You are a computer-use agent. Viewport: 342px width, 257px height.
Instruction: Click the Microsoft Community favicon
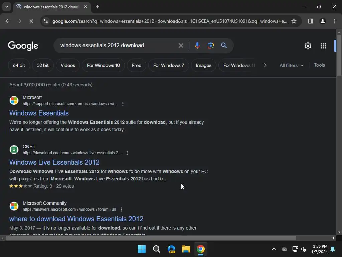[14, 206]
